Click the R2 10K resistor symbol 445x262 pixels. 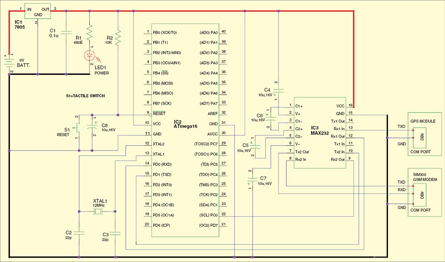click(118, 37)
